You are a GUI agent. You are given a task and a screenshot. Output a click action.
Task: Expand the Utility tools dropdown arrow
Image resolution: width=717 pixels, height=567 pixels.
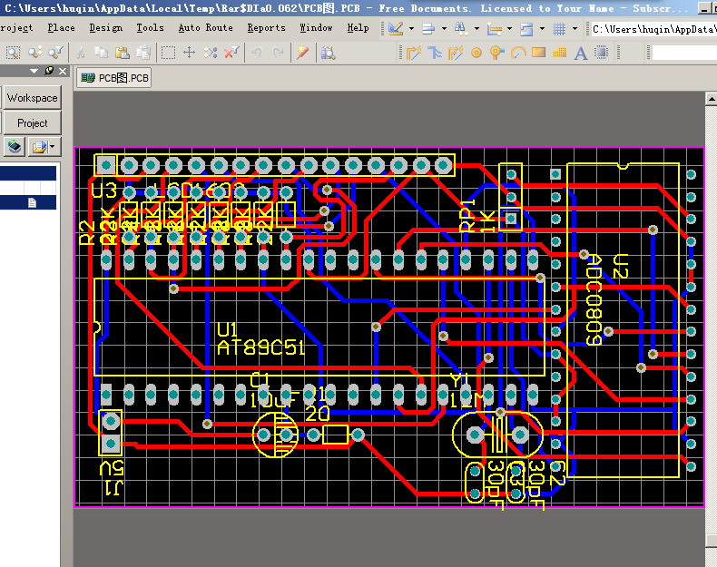pos(411,29)
